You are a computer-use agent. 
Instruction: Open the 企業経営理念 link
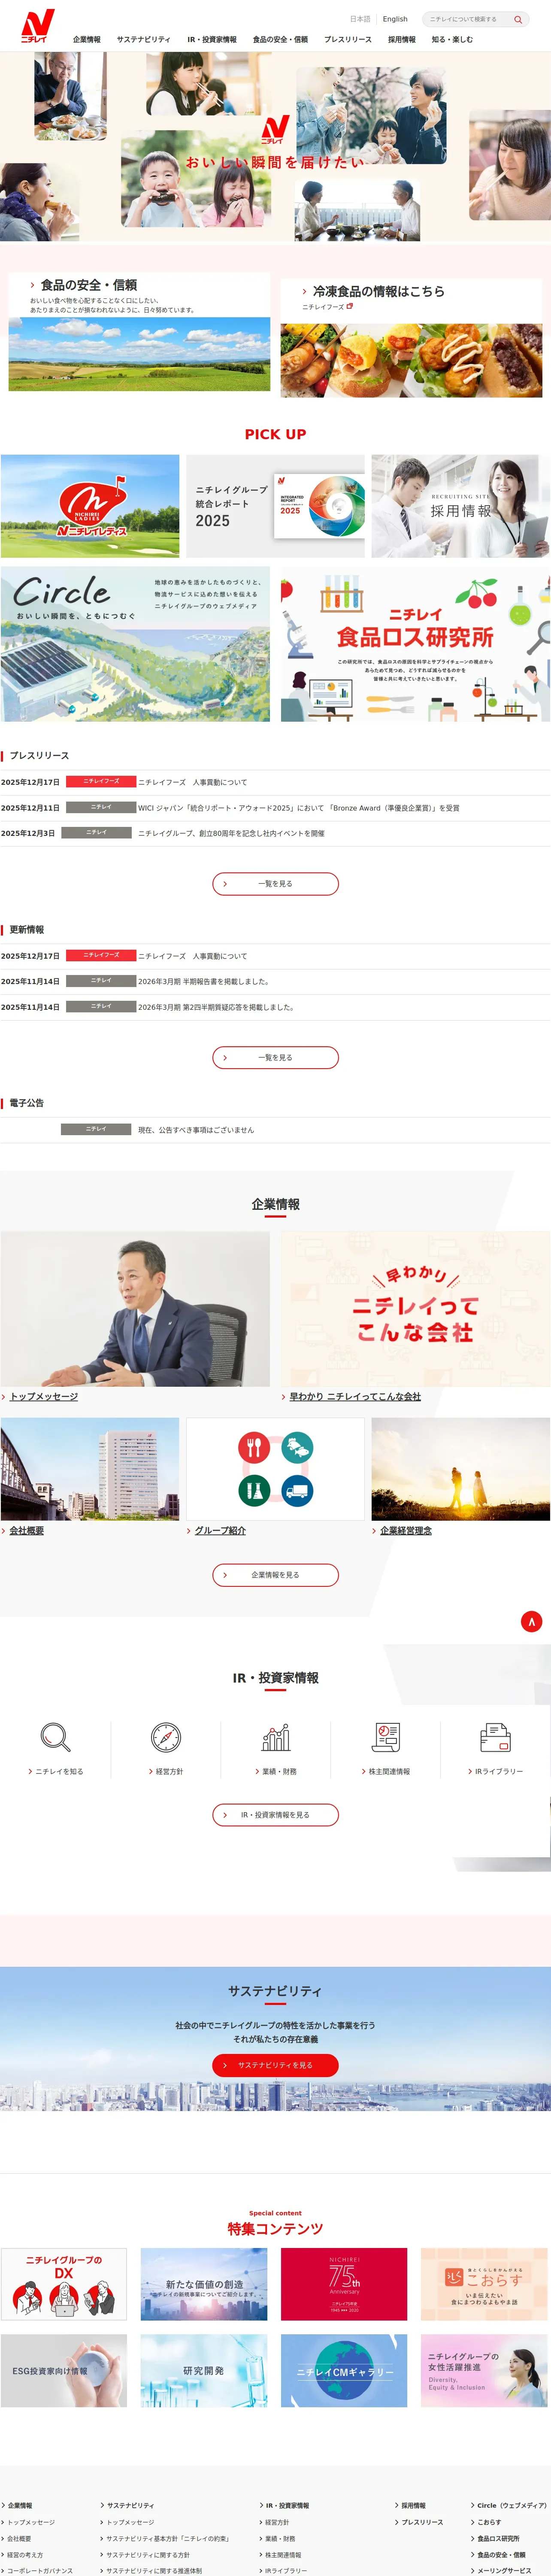406,1531
